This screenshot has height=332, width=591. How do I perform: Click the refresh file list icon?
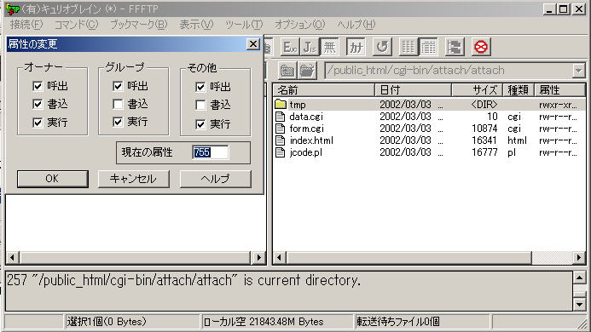pyautogui.click(x=382, y=48)
